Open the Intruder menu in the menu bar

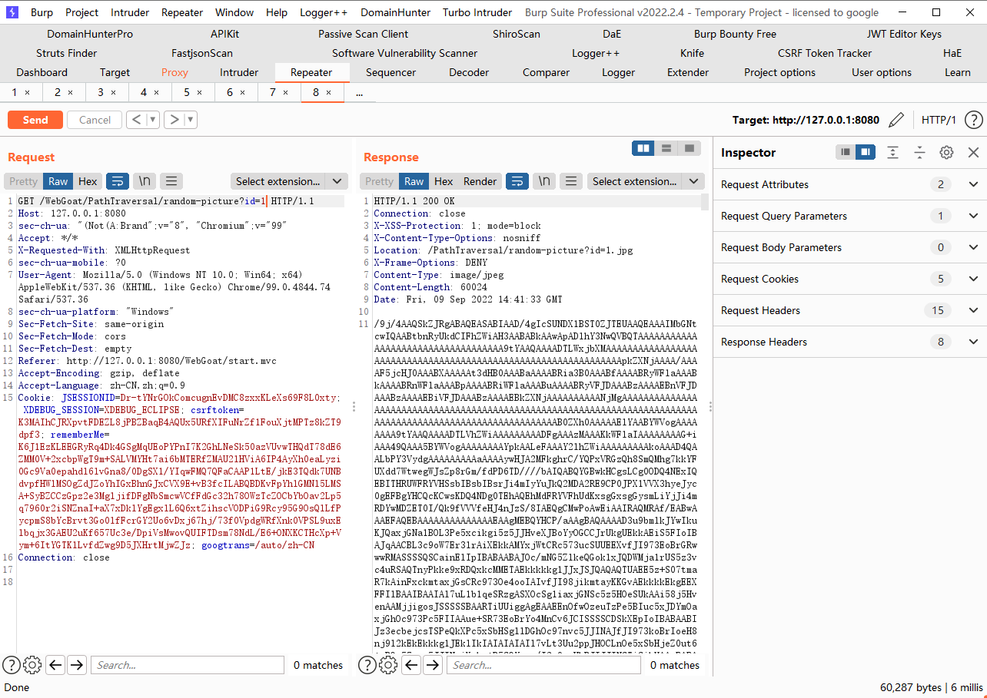130,12
